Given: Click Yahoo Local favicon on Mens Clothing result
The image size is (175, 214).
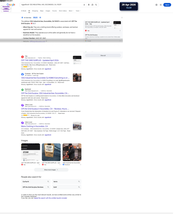Looking at the screenshot, I should 22,123.
